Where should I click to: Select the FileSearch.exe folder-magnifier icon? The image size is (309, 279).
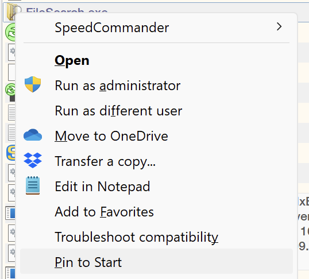pos(12,12)
